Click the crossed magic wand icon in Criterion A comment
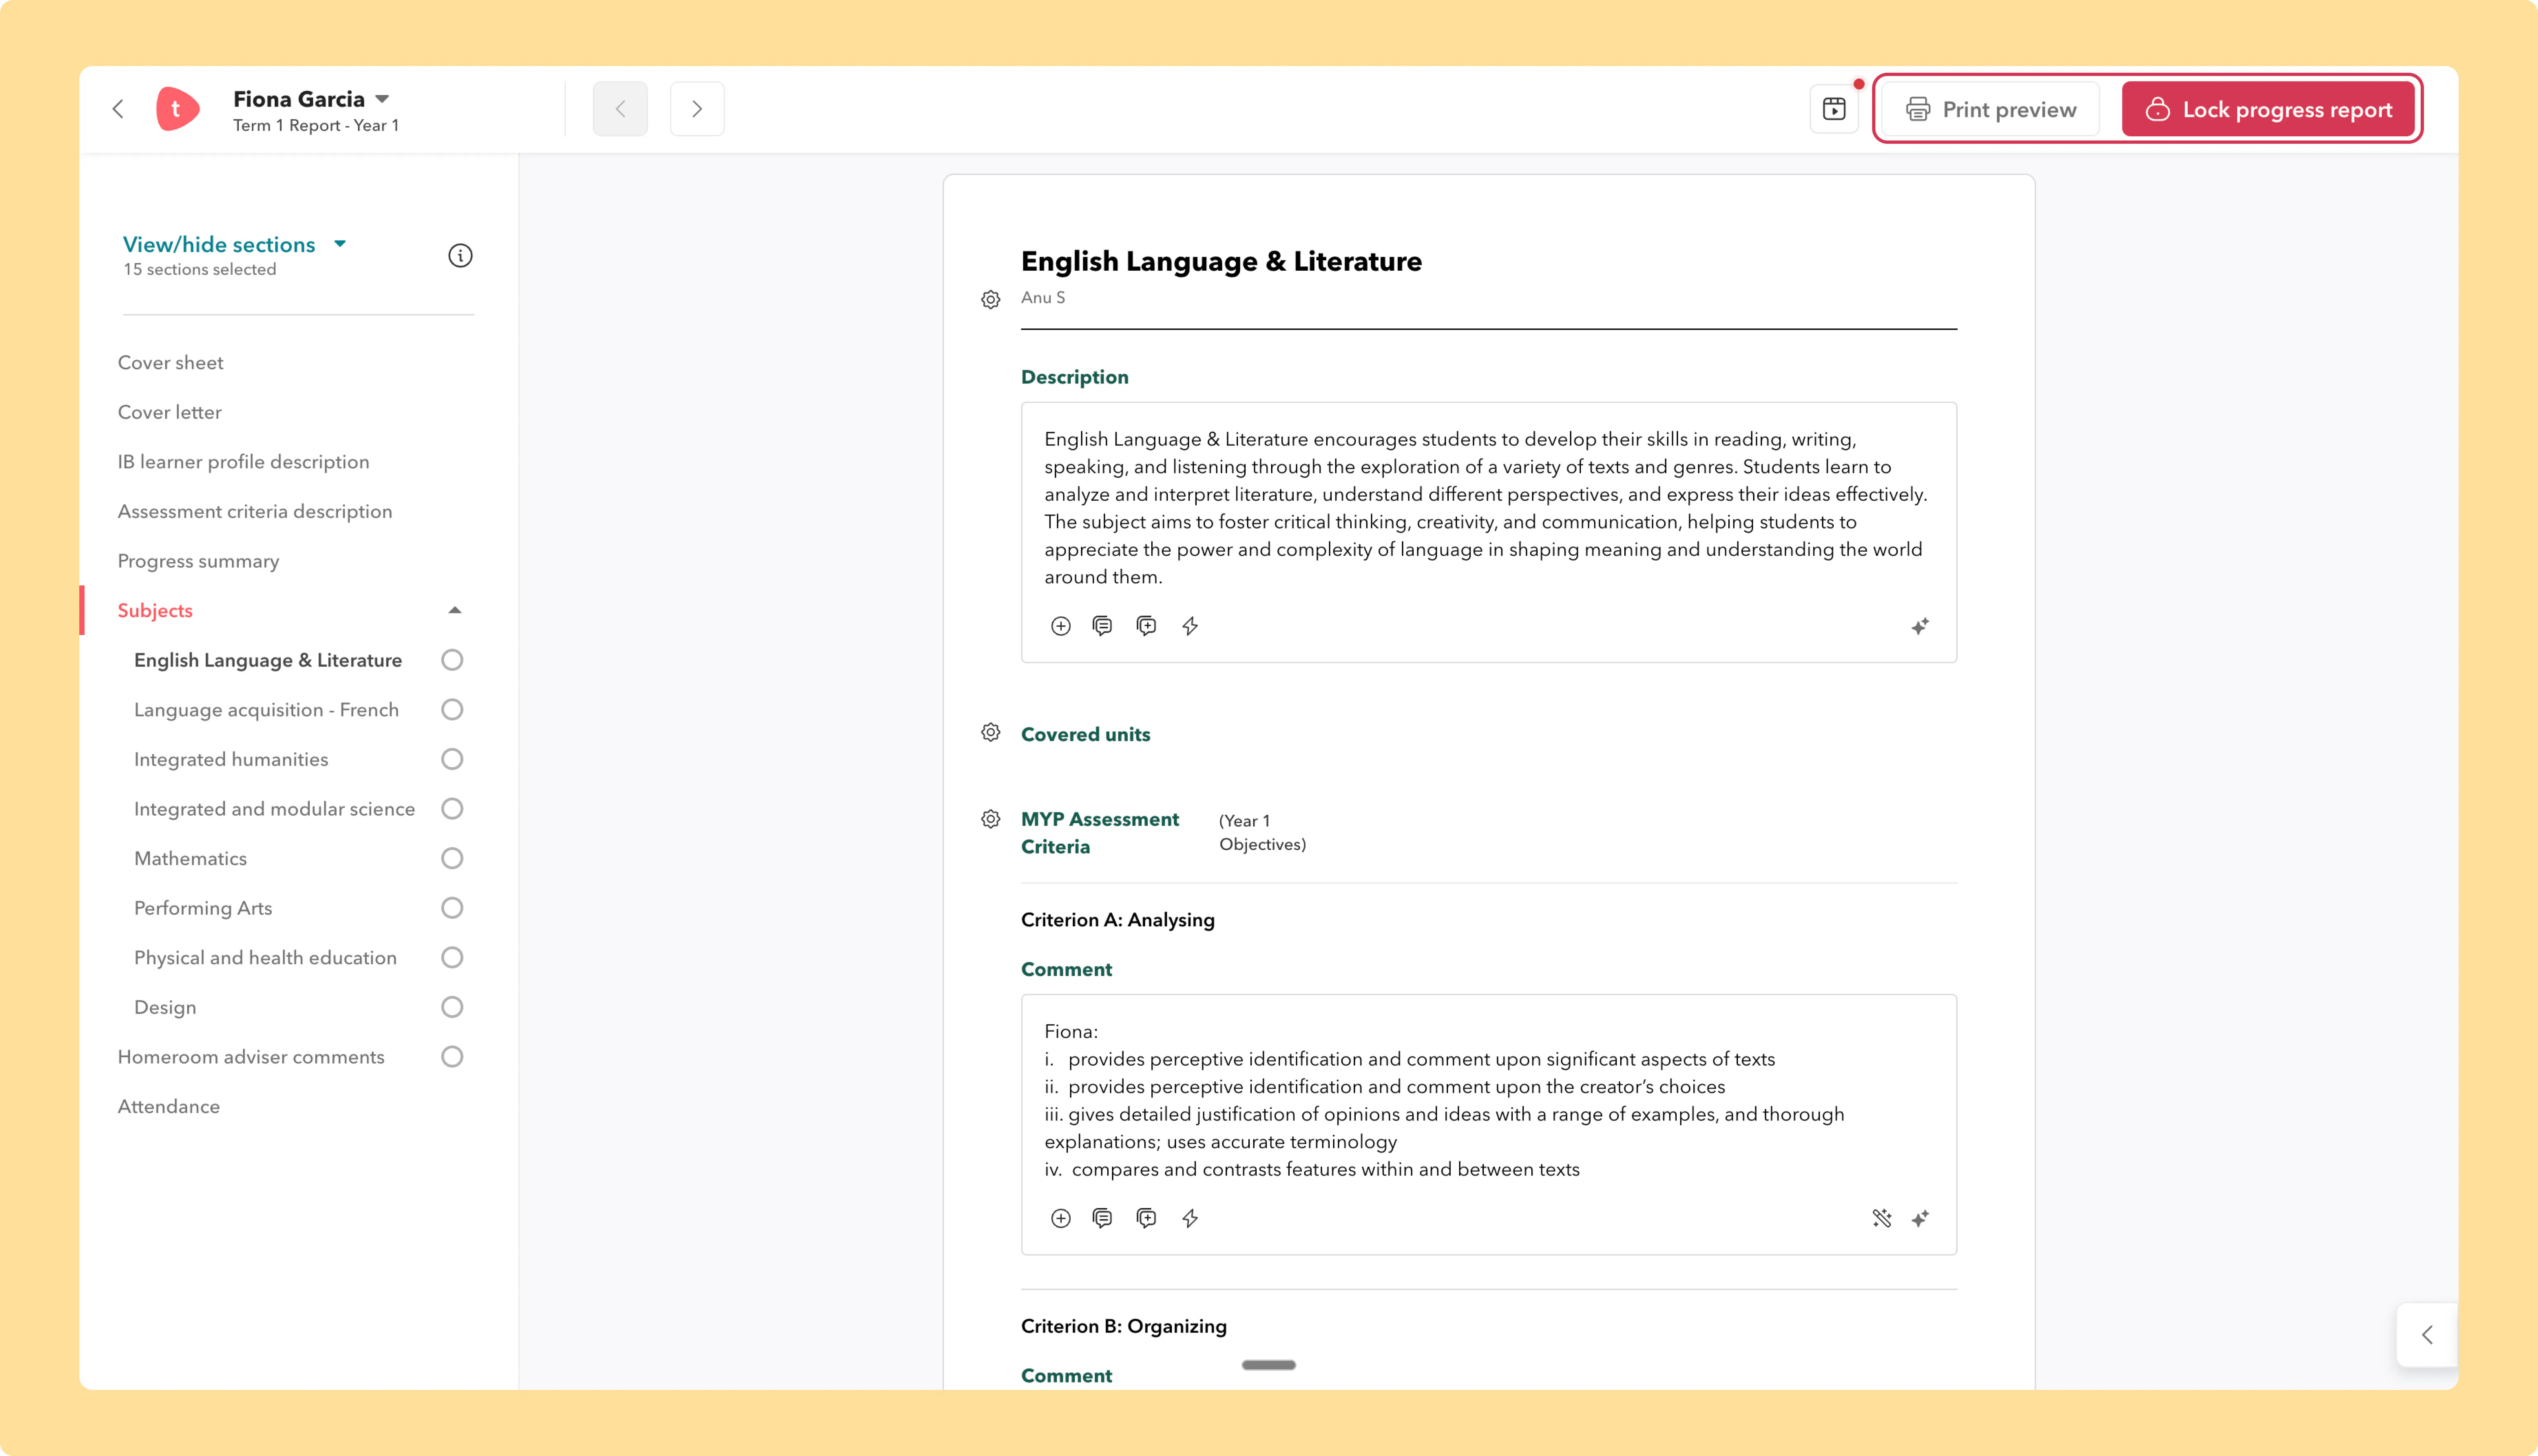Screen dimensions: 2538x1456 tap(1882, 1218)
